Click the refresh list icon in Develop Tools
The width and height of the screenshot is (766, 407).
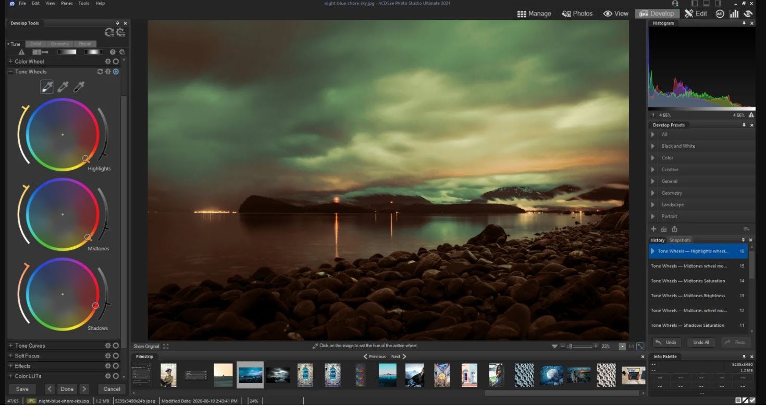click(109, 33)
